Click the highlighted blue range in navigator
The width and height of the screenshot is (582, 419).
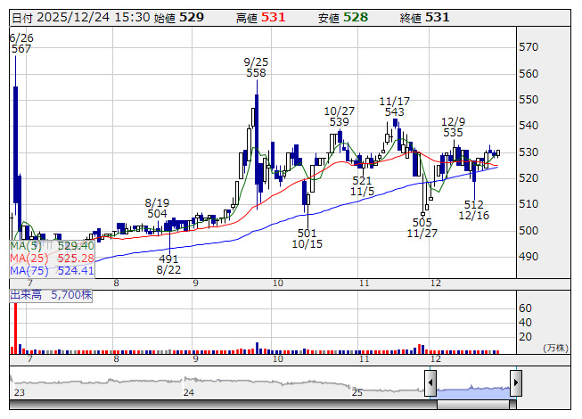pos(473,393)
